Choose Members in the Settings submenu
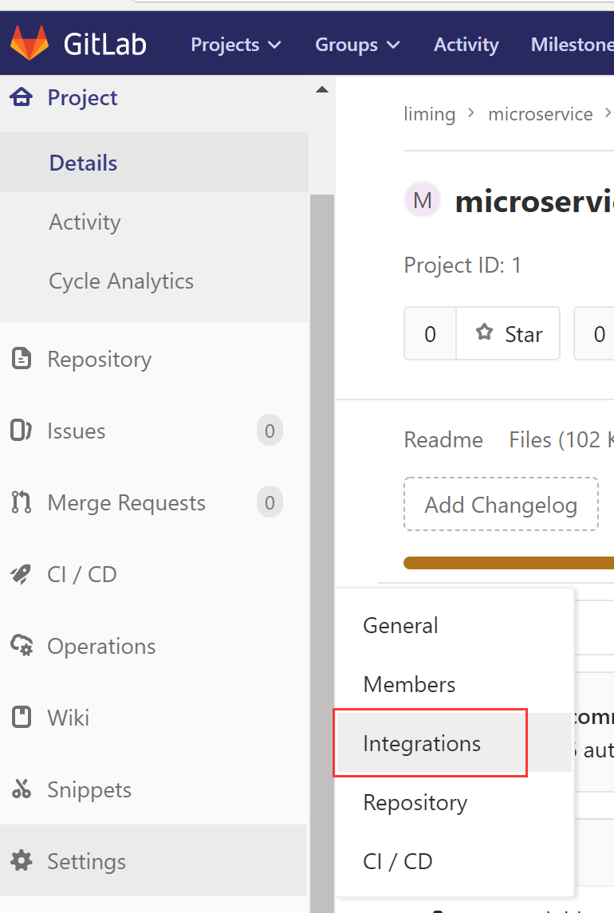 pyautogui.click(x=409, y=685)
